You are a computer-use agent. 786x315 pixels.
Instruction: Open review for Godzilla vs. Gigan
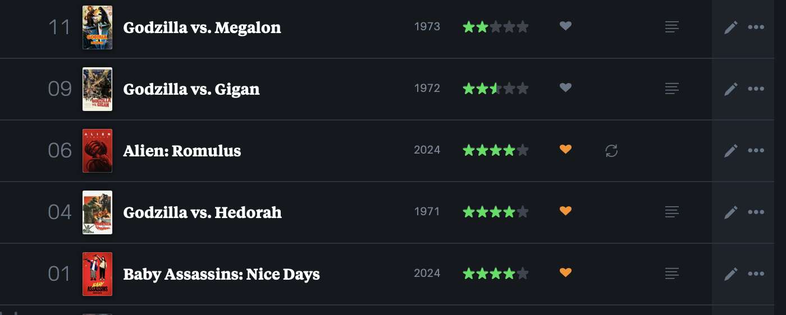672,89
